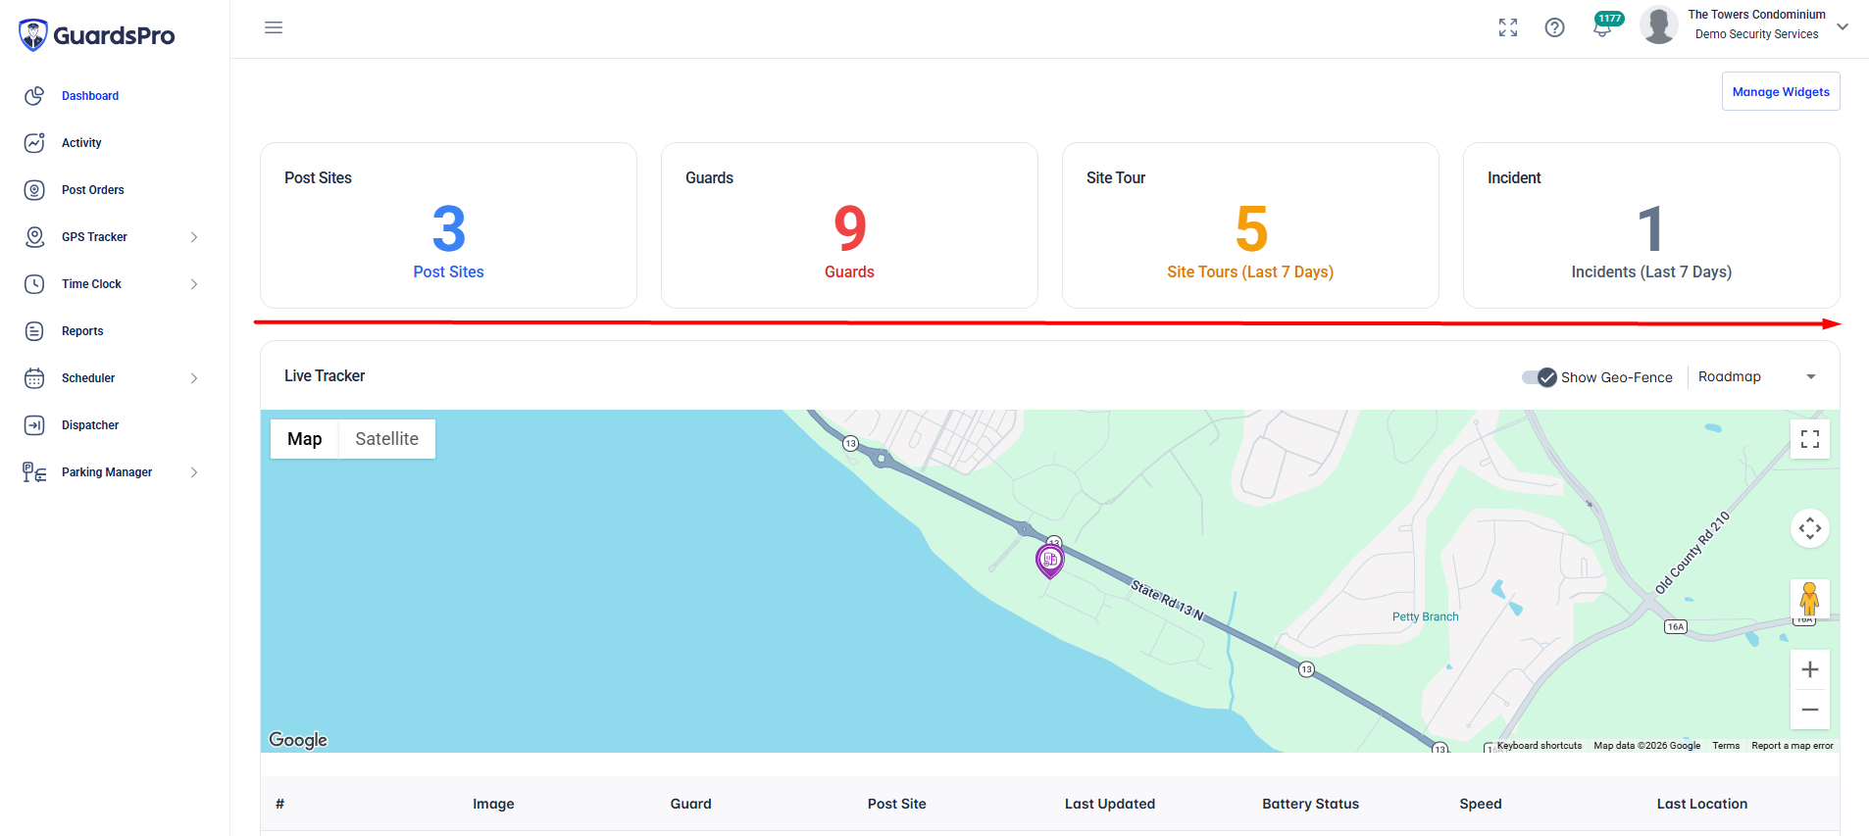
Task: Open Post Orders menu item
Action: pos(93,190)
